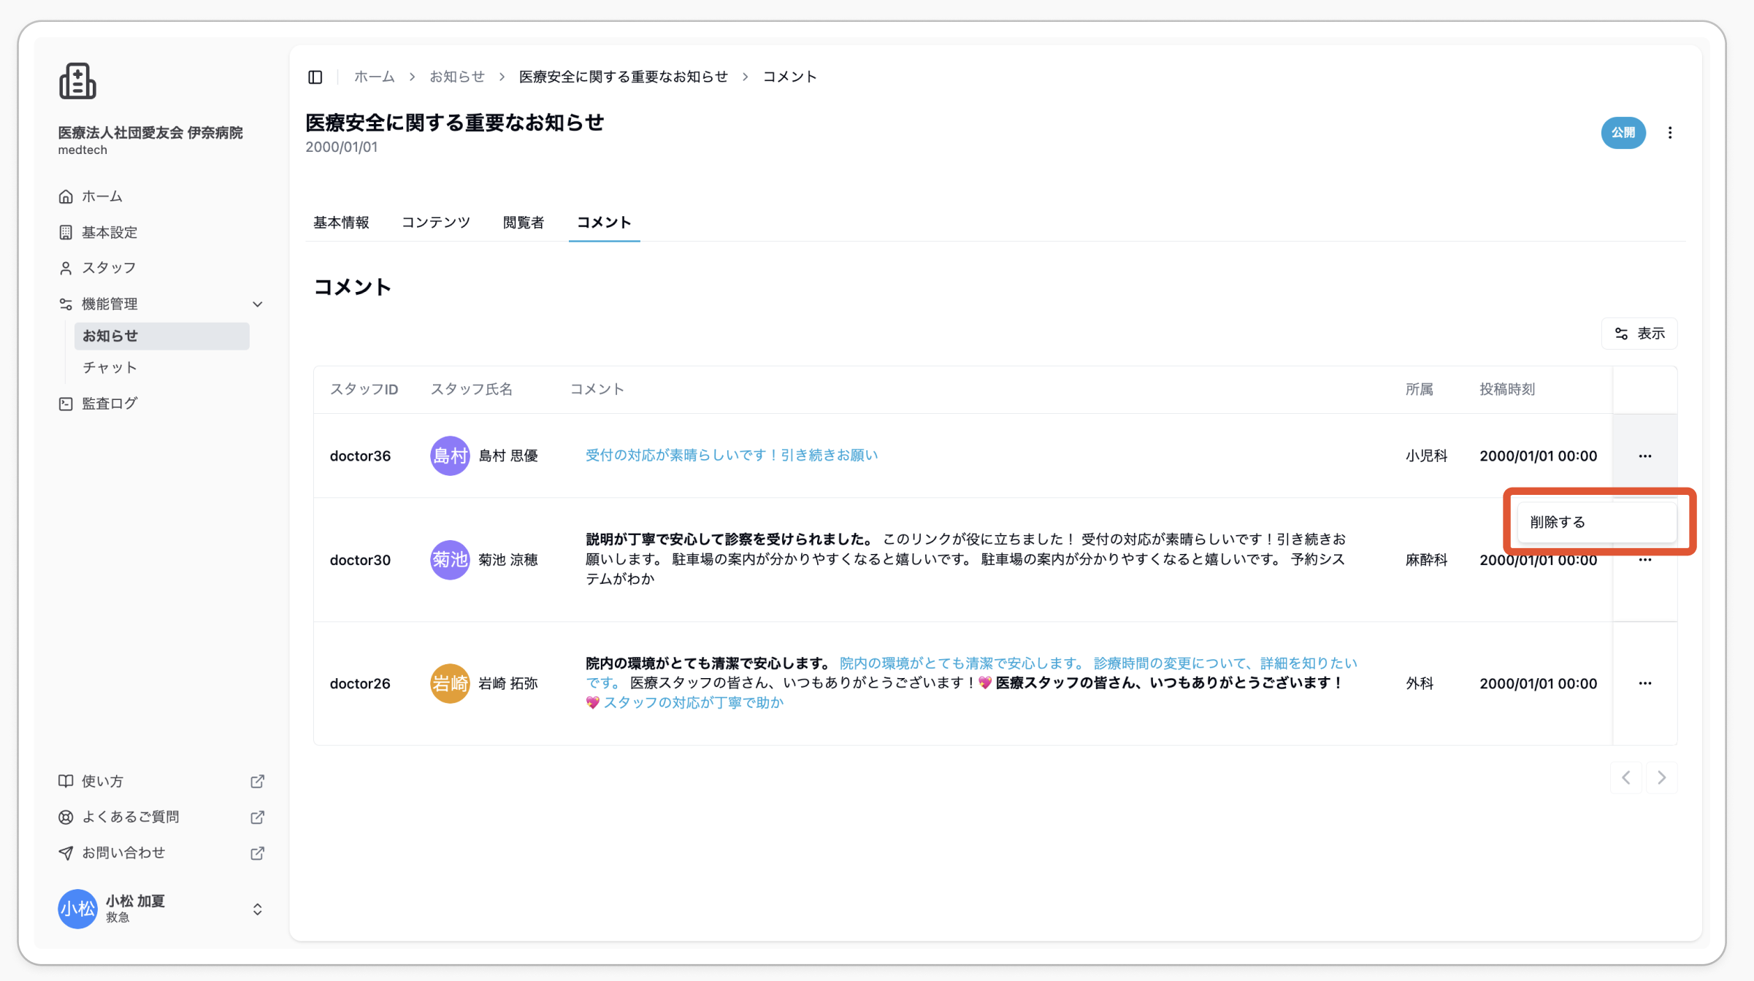Go to ホーム in sidebar

click(102, 197)
